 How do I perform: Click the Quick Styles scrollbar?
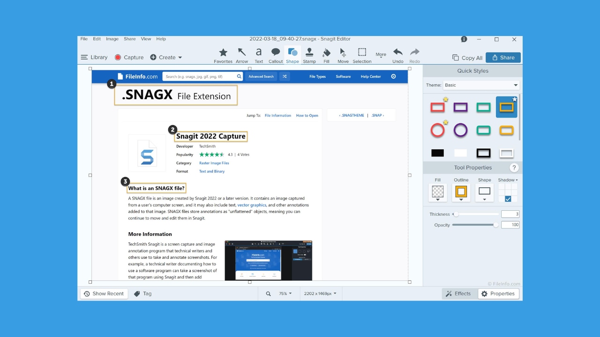coord(519,117)
